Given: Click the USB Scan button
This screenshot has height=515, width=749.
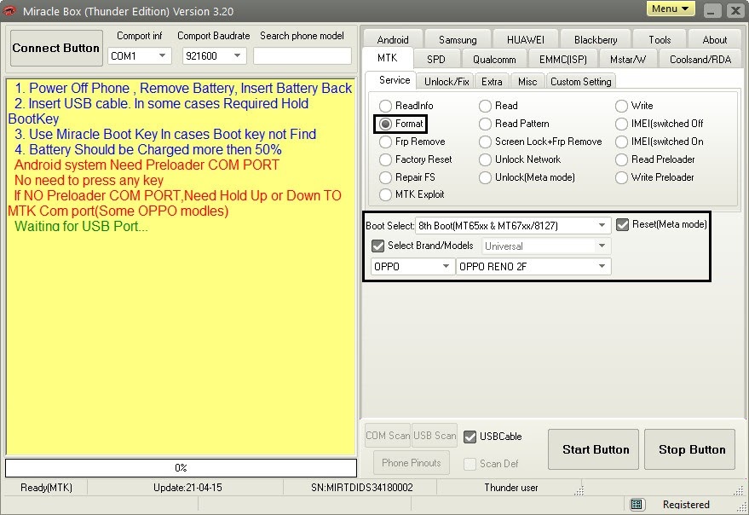Looking at the screenshot, I should [435, 435].
